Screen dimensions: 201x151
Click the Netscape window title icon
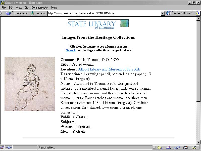coord(2,3)
